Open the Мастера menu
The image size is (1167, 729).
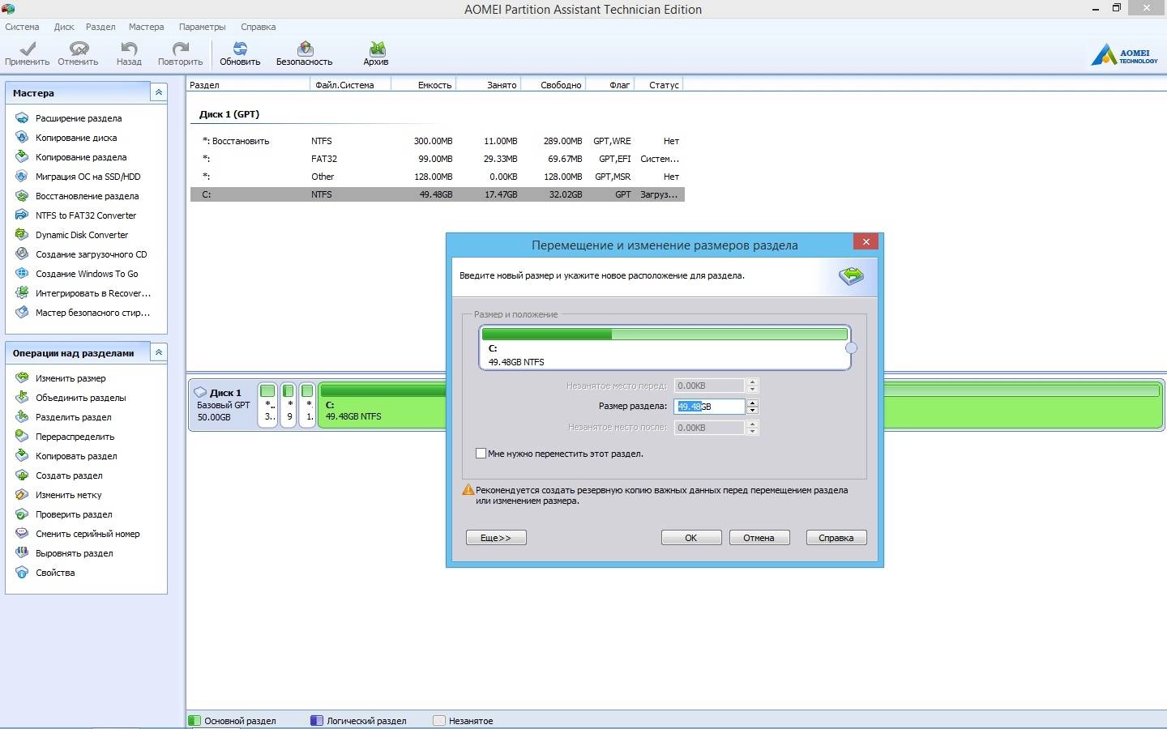click(x=146, y=27)
